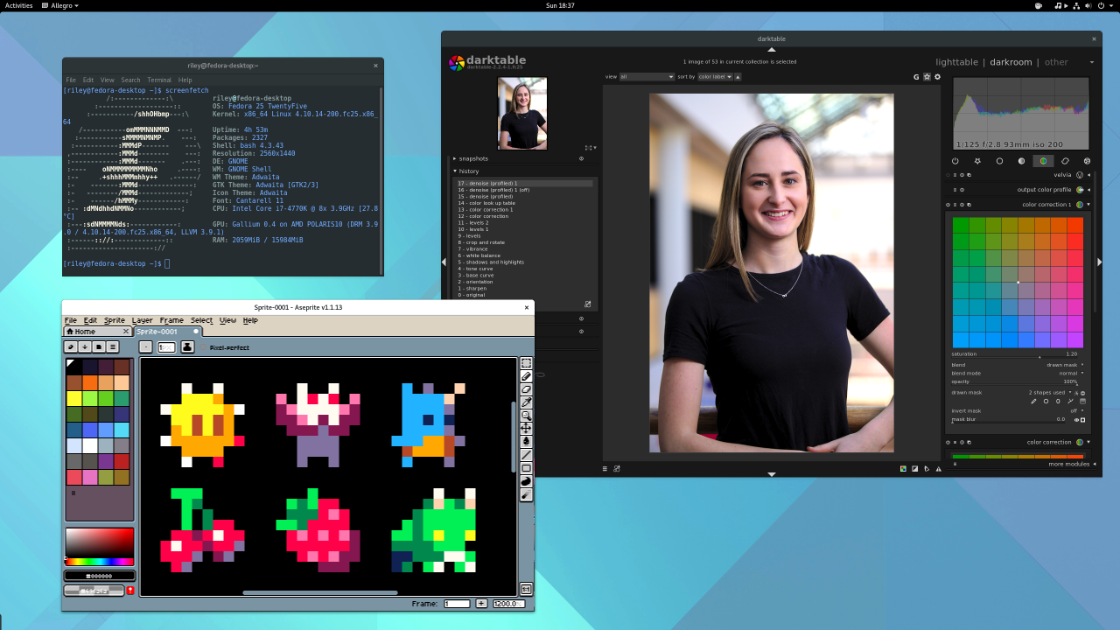Click darktable G grouping icon
This screenshot has width=1120, height=630.
(916, 77)
